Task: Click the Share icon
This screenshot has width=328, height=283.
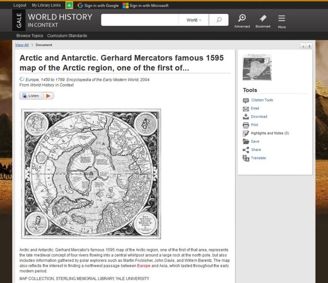Action: click(246, 150)
